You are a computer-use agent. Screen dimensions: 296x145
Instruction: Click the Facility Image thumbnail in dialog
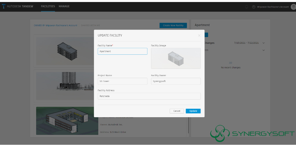(176, 58)
